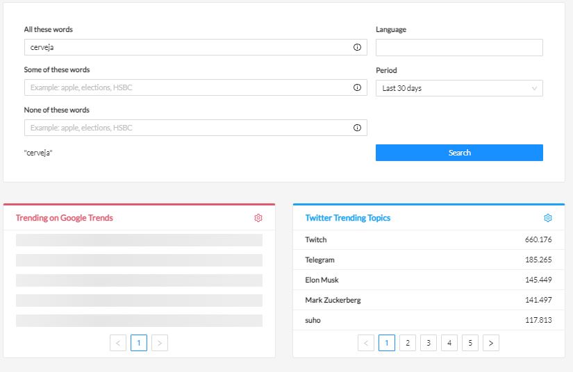Open the Elon Musk trending topic
Image resolution: width=573 pixels, height=372 pixels.
pos(428,280)
